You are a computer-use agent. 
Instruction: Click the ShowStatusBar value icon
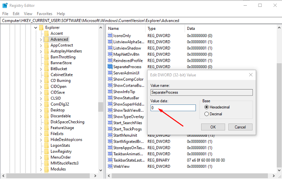coord(110,98)
